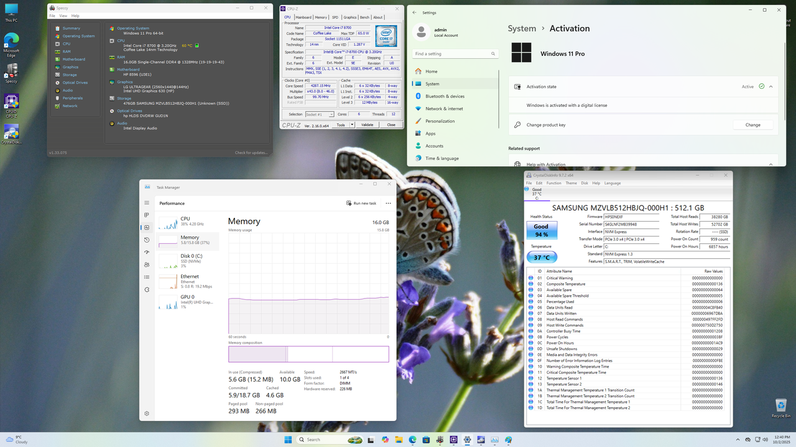Open Tools dropdown arrow in CPU-Z

(352, 125)
